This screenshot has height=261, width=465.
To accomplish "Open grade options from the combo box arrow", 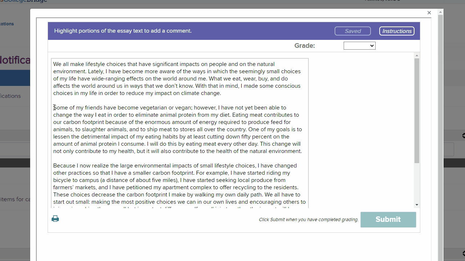I will [x=372, y=45].
